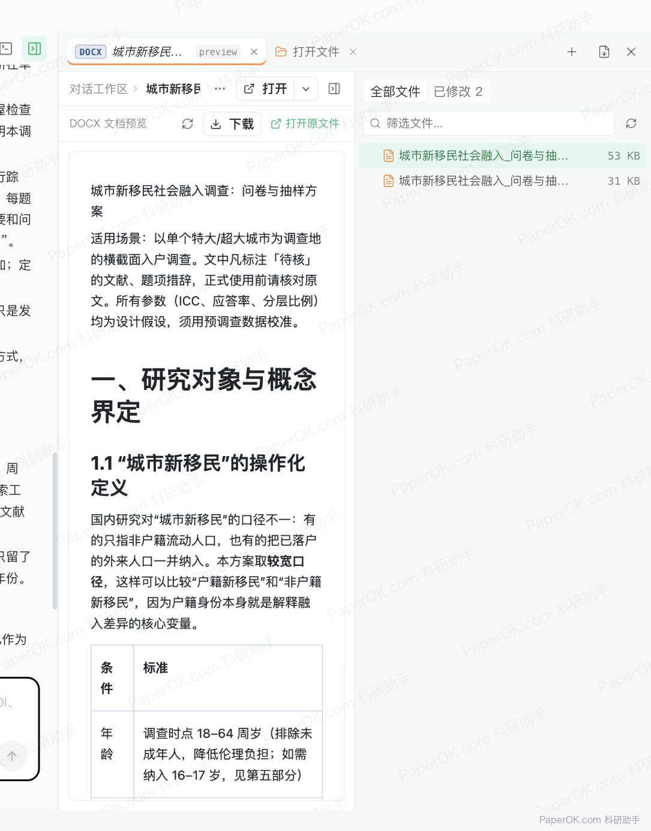Select the 31 KB 城市新移民 file
The image size is (651, 831).
pos(503,181)
